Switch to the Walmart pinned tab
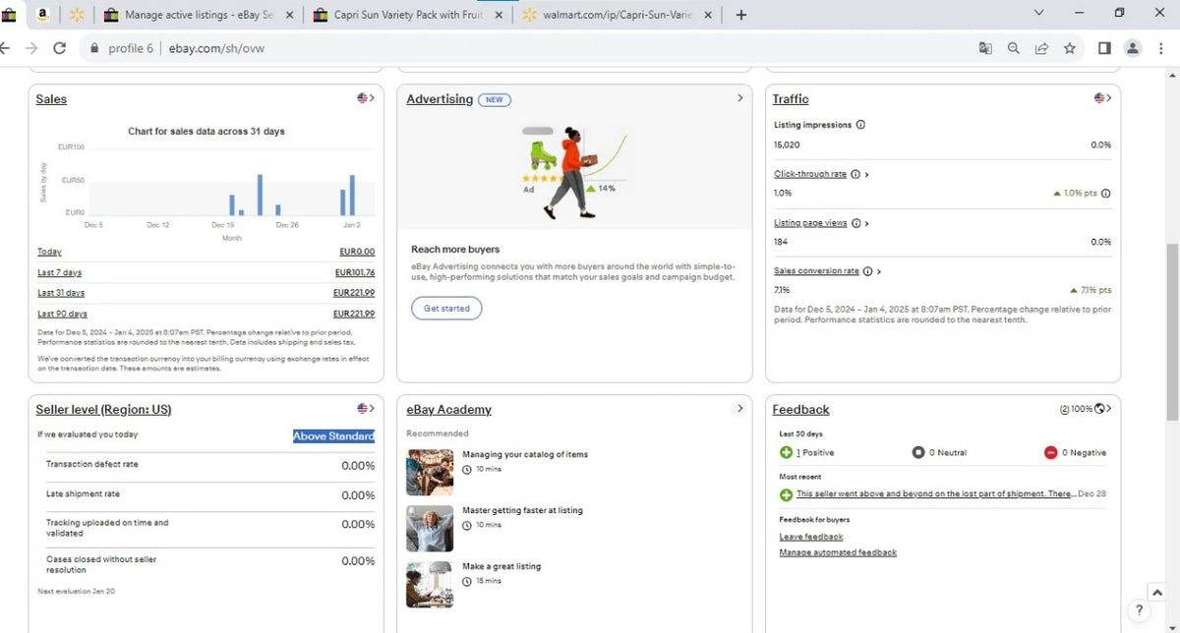 tap(77, 15)
